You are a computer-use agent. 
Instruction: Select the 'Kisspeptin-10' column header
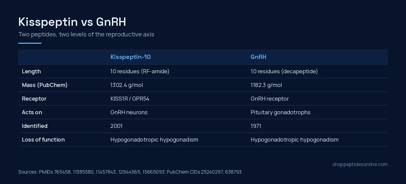[130, 57]
